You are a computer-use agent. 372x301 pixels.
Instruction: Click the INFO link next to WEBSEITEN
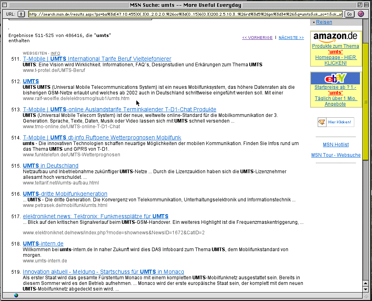tap(55, 53)
